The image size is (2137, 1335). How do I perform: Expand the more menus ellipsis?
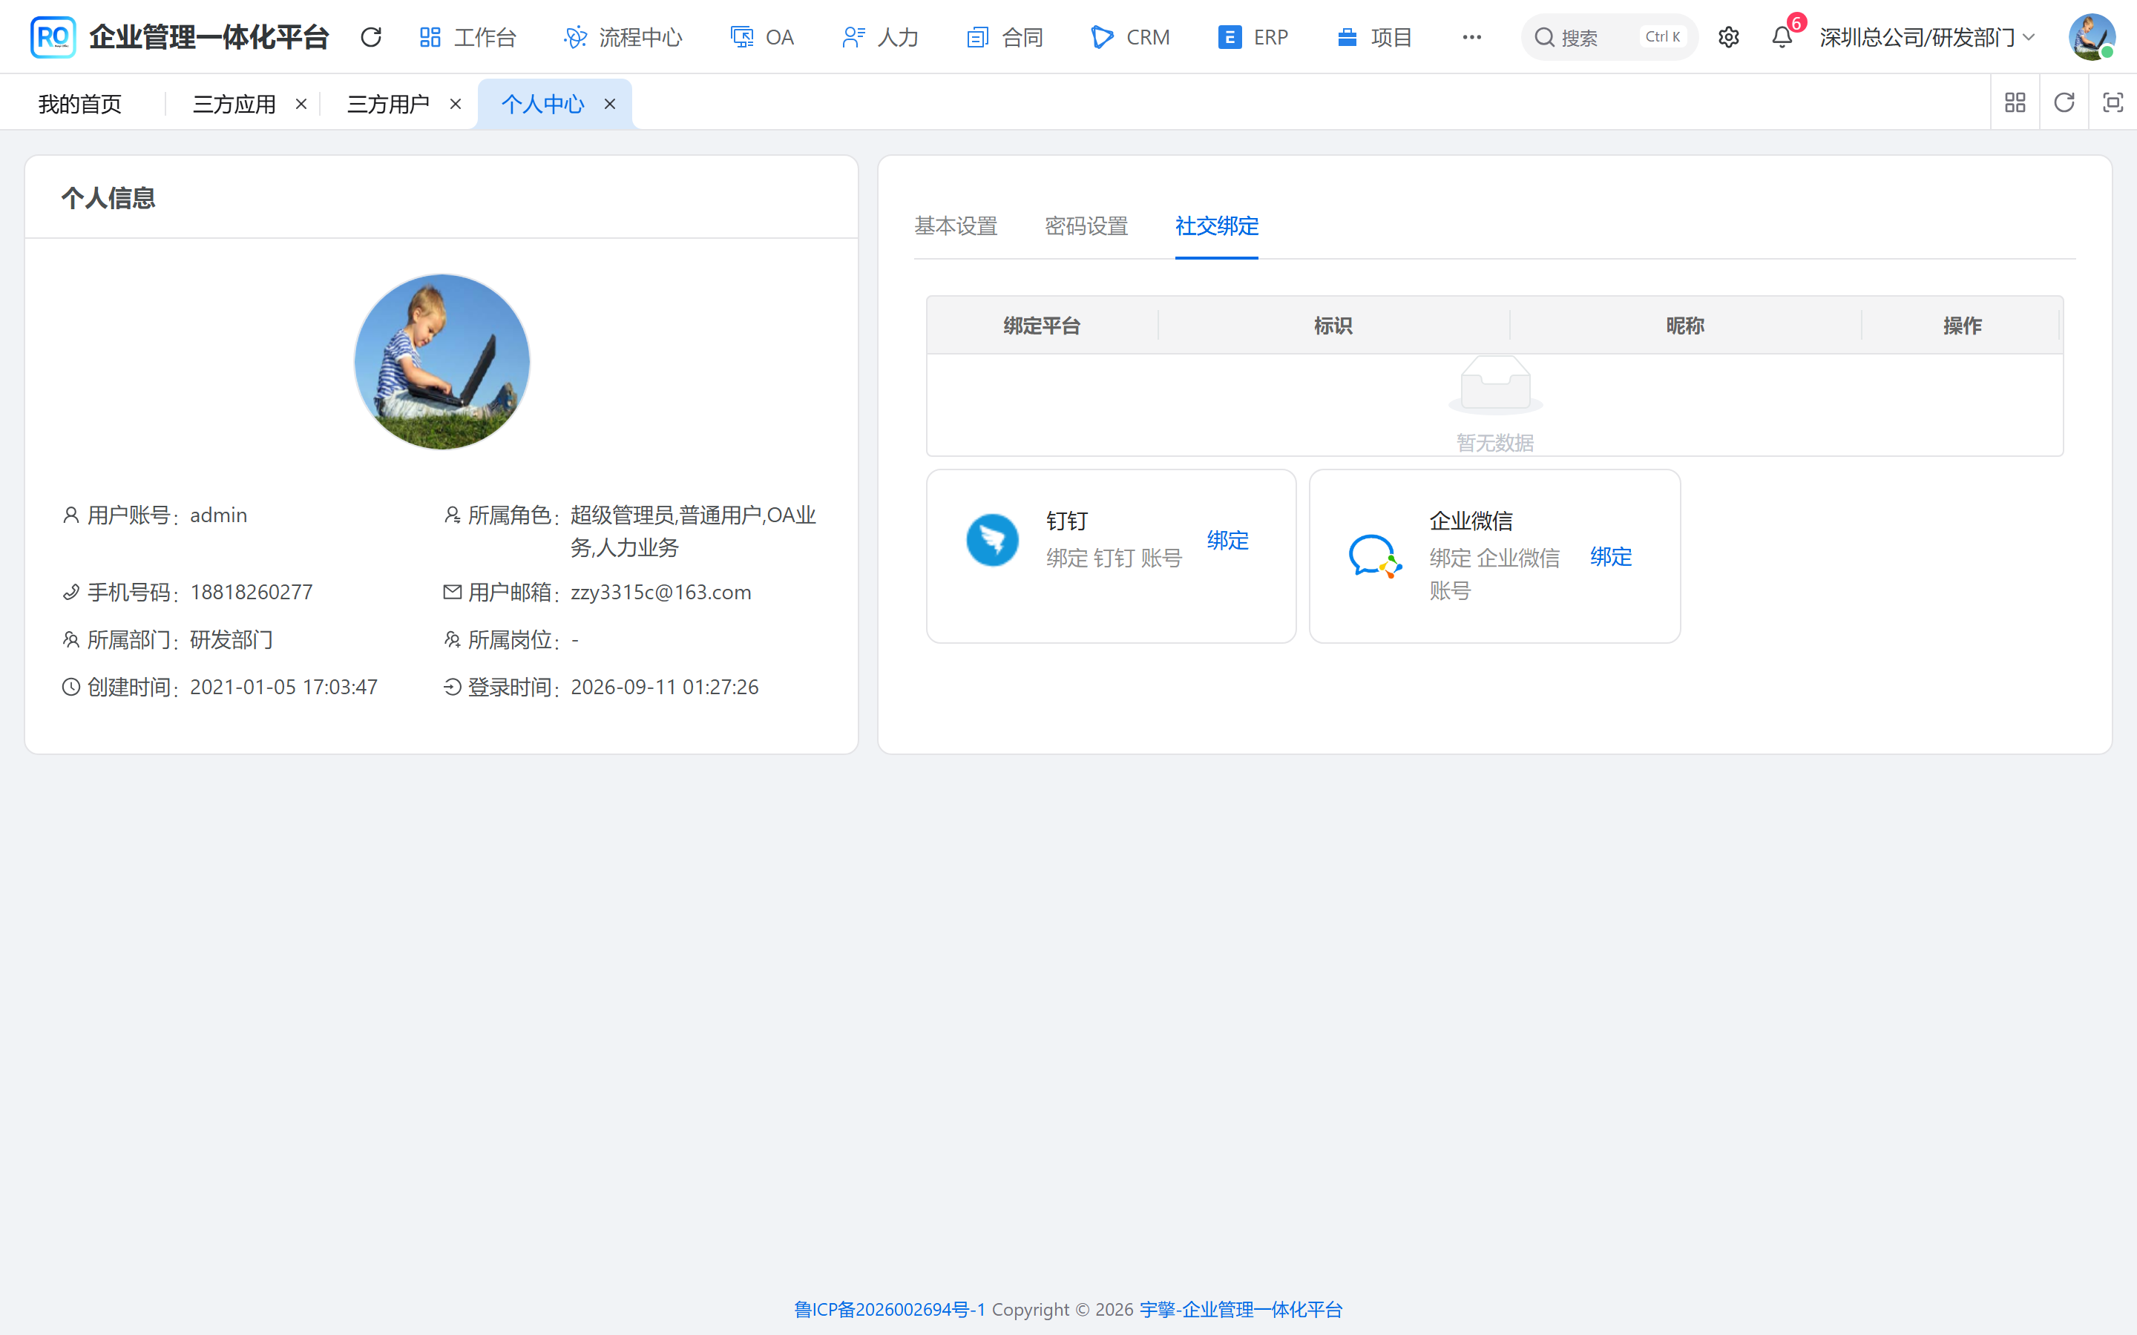1471,37
